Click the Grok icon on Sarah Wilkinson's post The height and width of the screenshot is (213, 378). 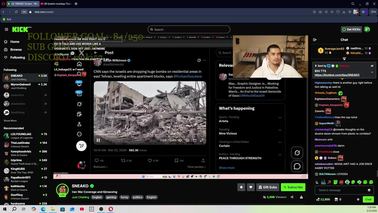pyautogui.click(x=199, y=60)
